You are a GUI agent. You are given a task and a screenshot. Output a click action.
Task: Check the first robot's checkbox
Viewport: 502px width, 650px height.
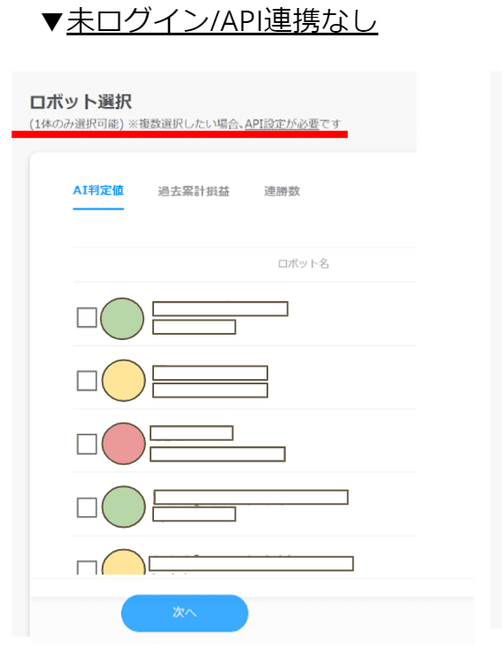click(x=87, y=318)
